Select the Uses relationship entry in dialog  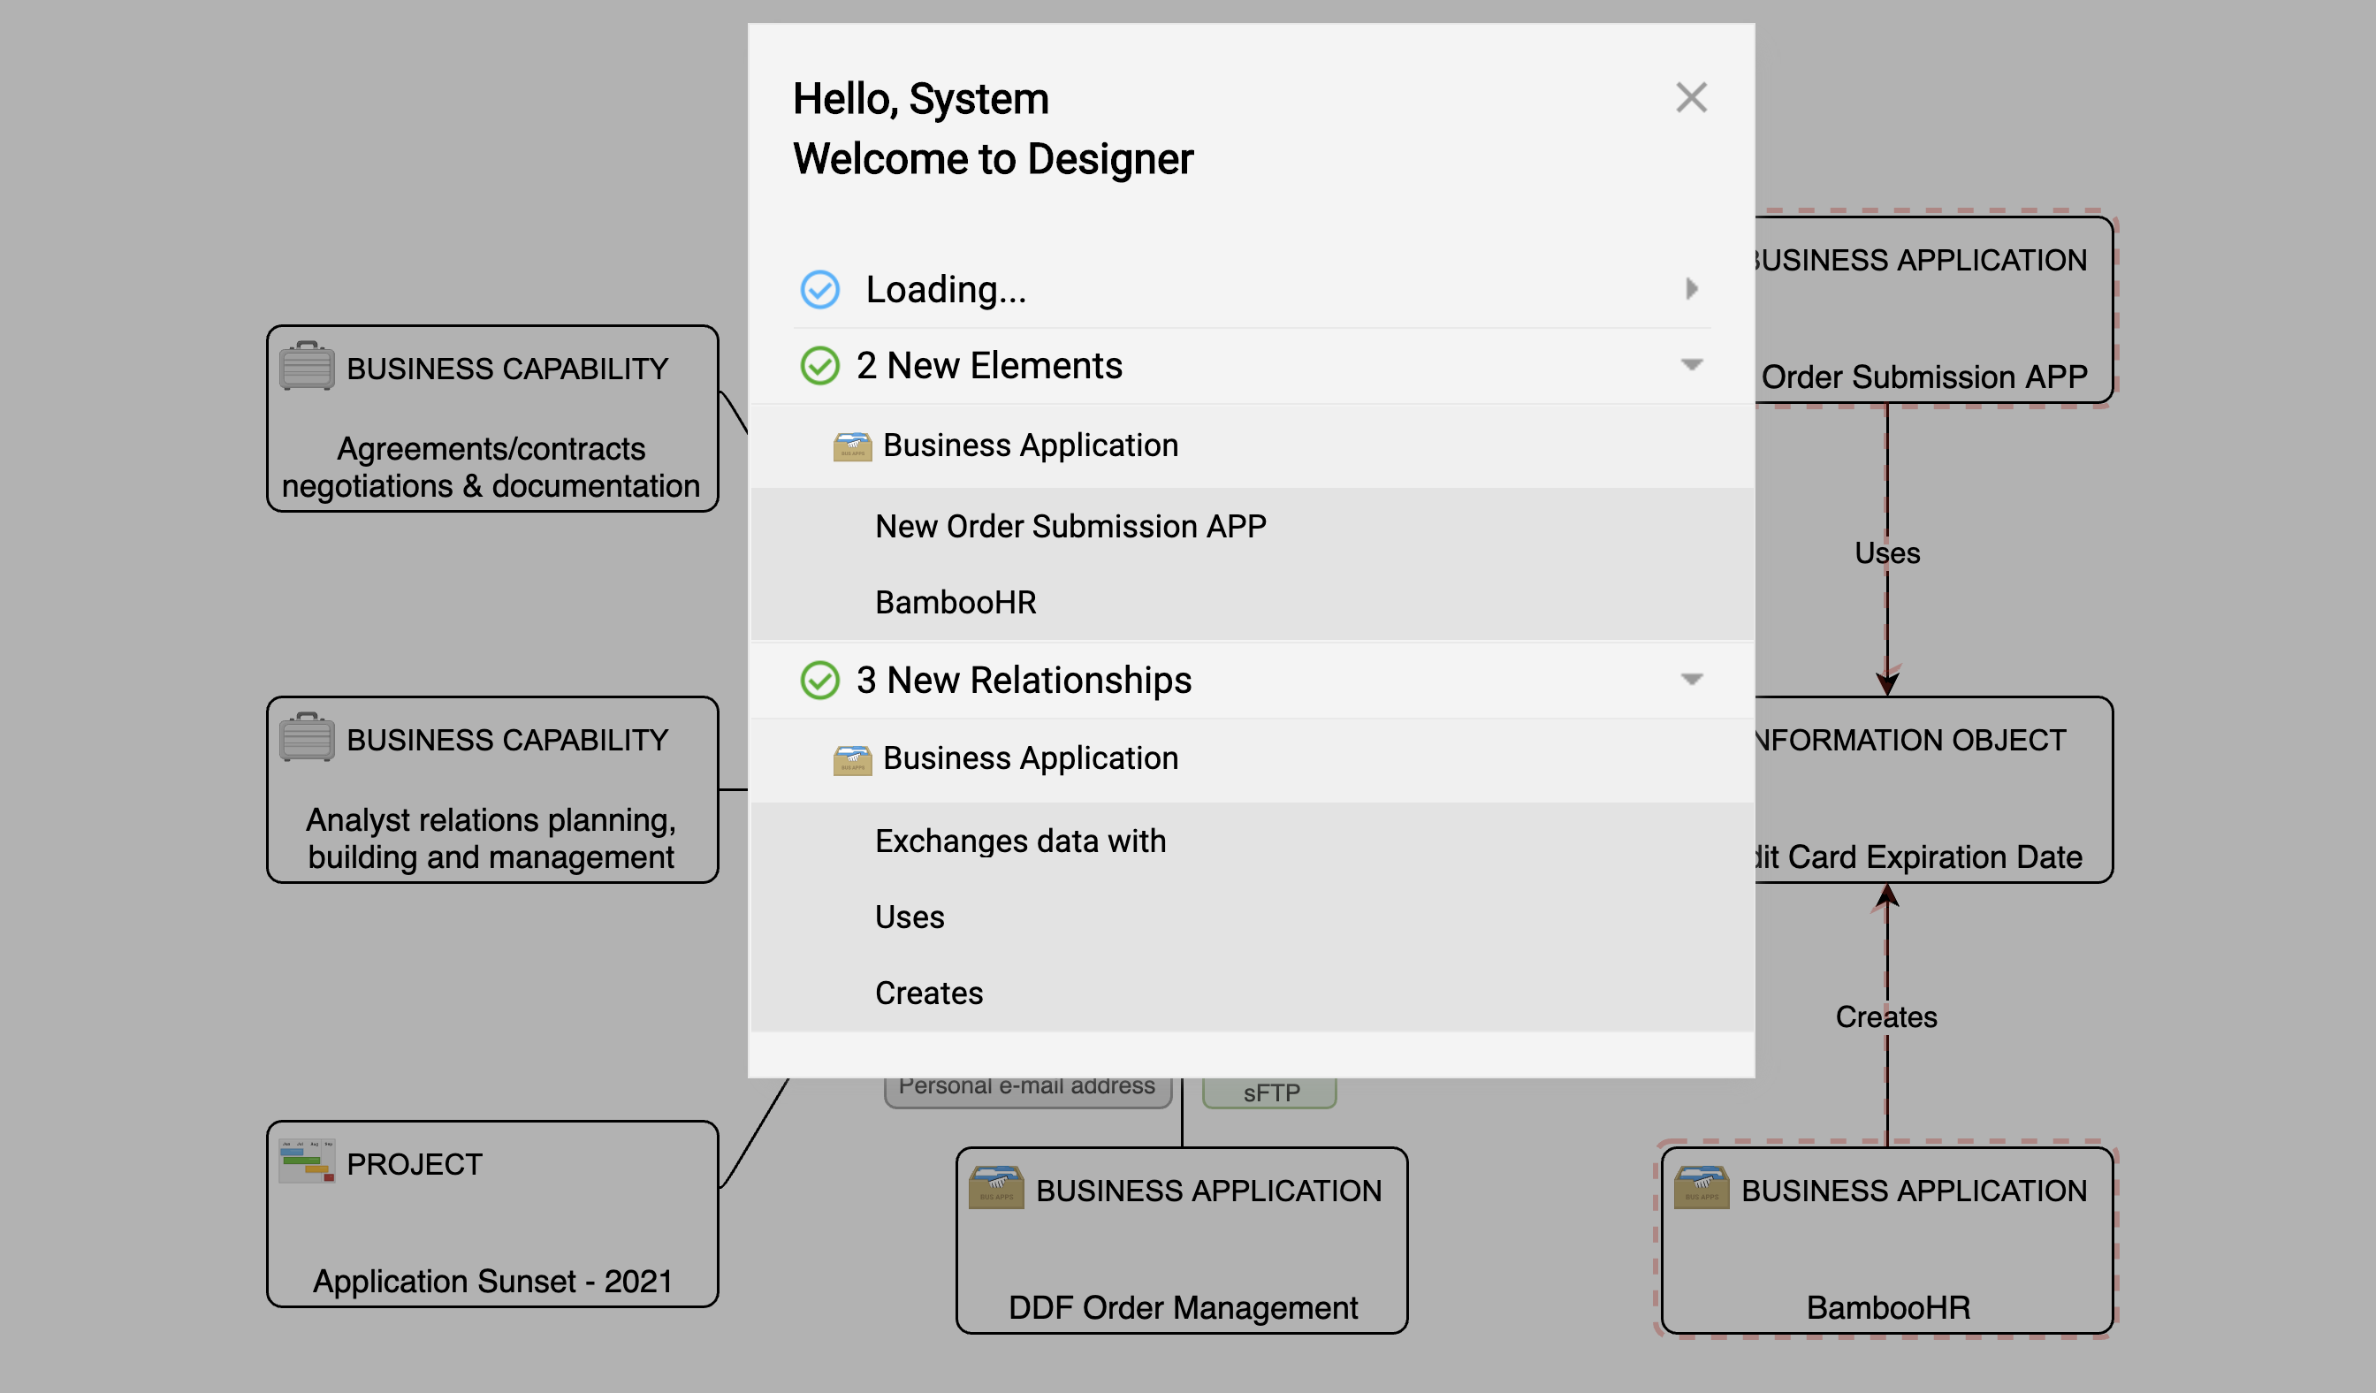909,917
